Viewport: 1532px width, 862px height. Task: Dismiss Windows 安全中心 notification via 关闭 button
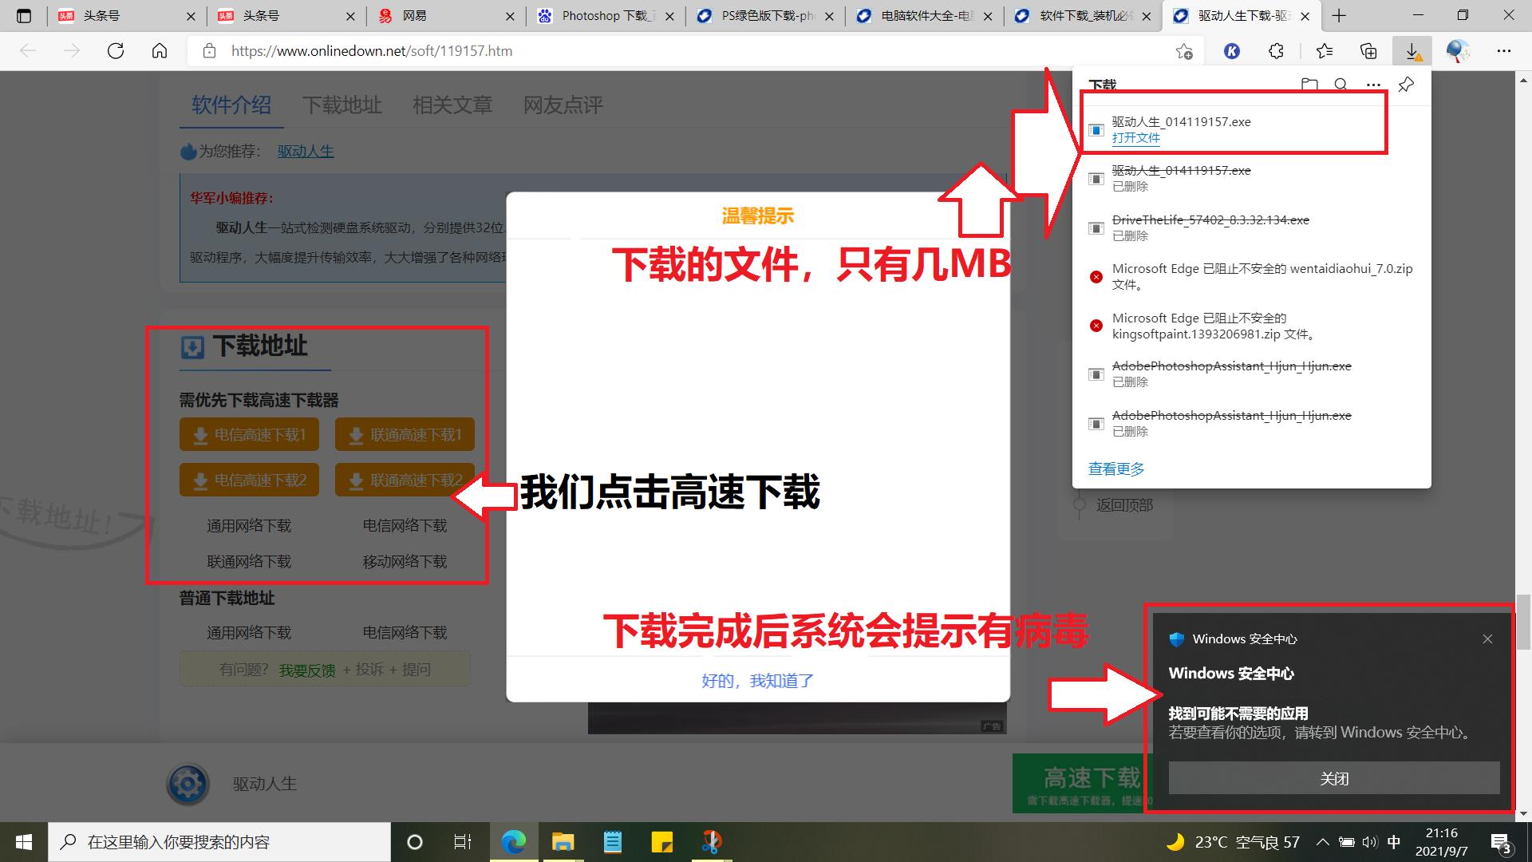(x=1333, y=778)
